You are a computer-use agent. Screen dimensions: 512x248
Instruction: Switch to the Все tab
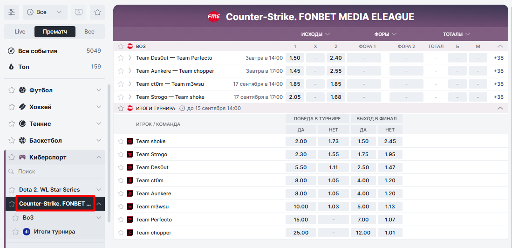pyautogui.click(x=89, y=32)
